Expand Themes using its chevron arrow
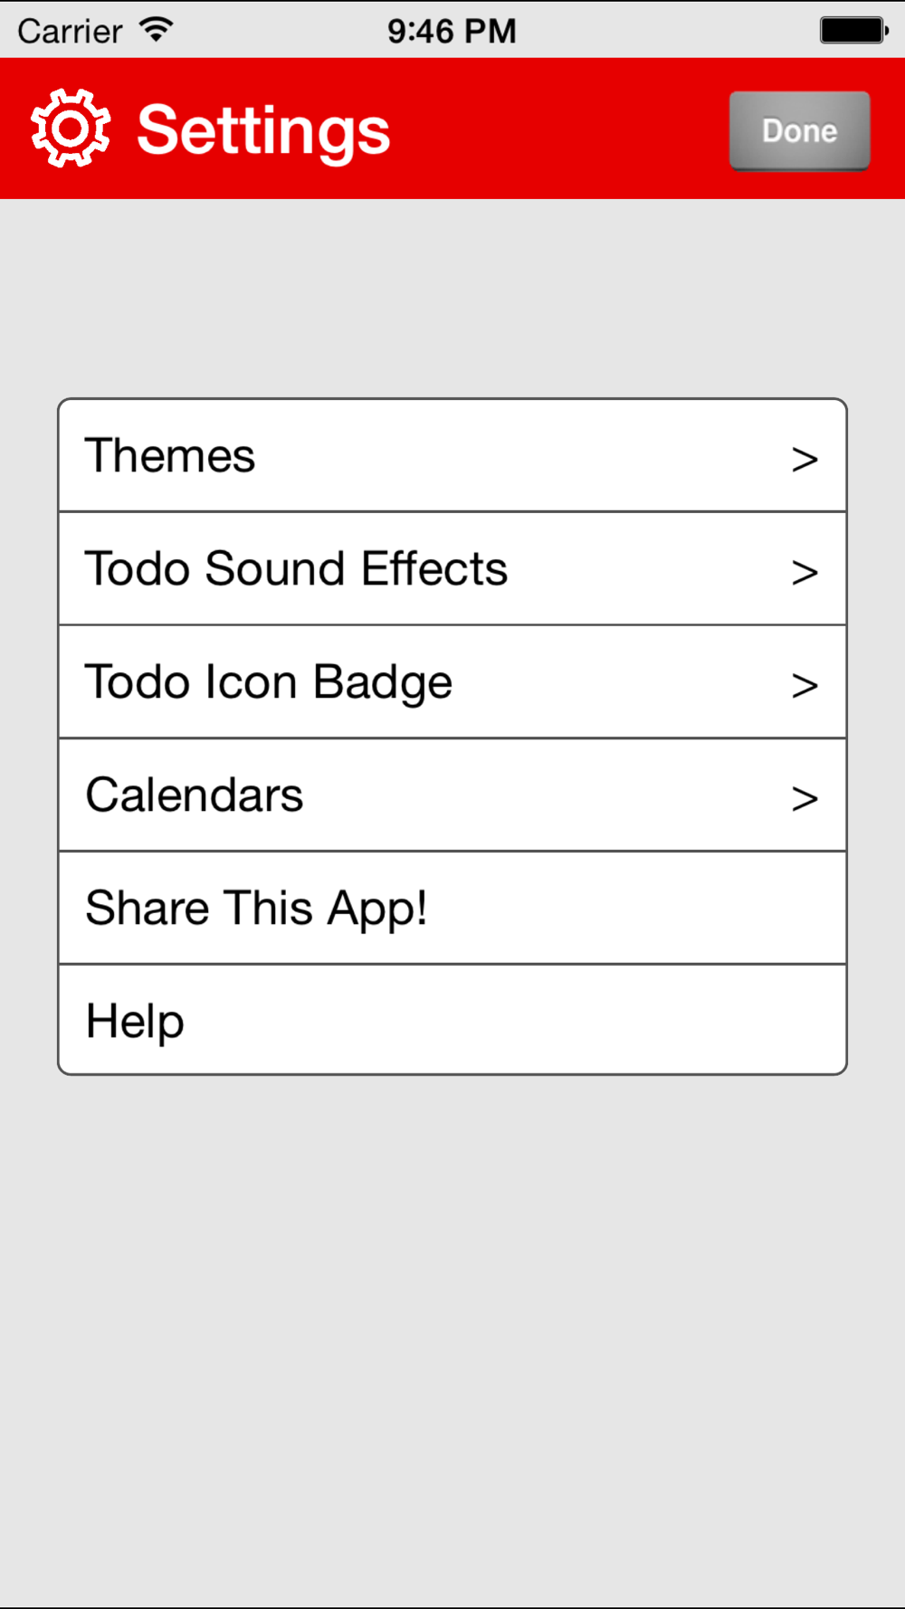 tap(805, 460)
